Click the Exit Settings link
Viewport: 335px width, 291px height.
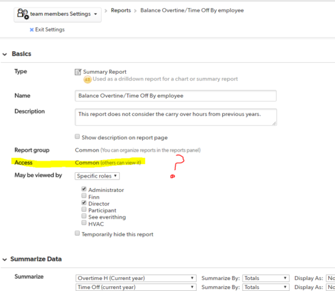click(x=50, y=29)
